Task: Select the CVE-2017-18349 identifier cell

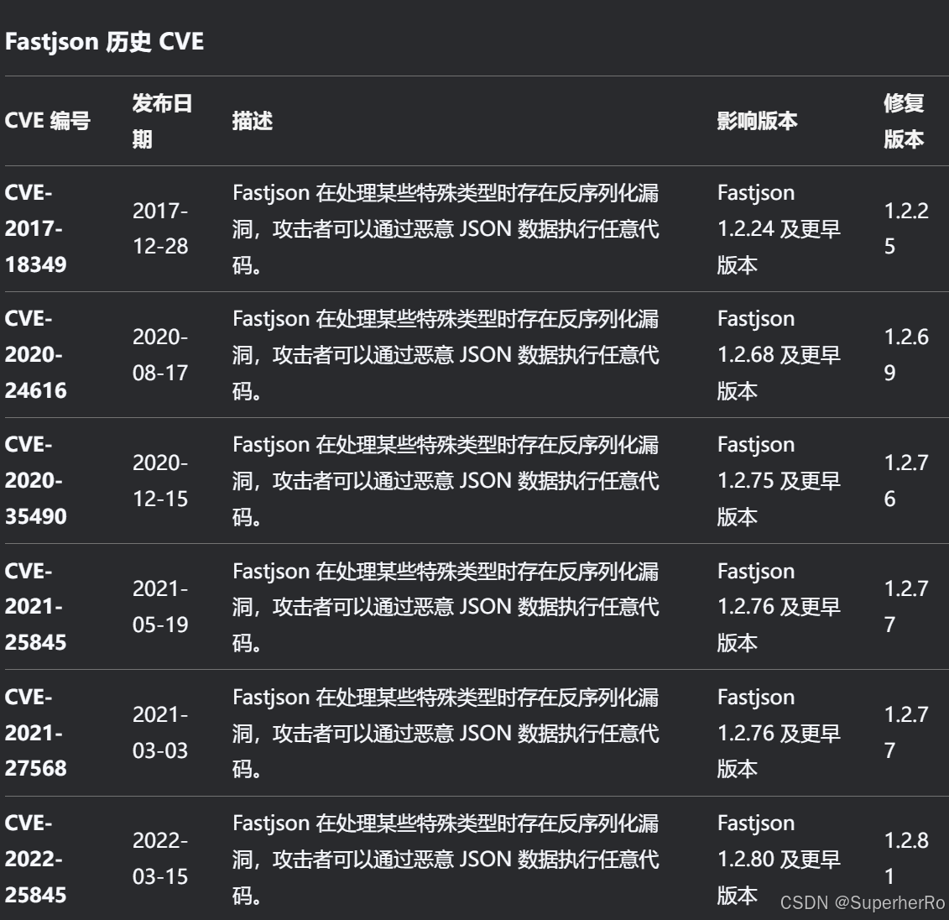Action: (x=34, y=228)
